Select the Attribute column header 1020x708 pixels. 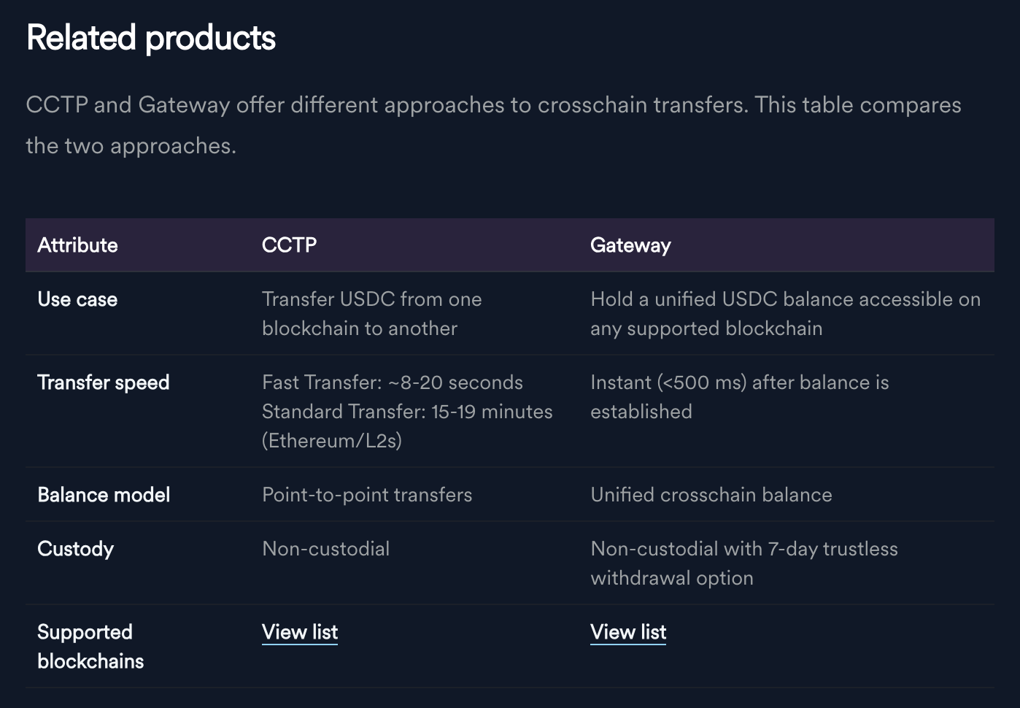click(77, 245)
